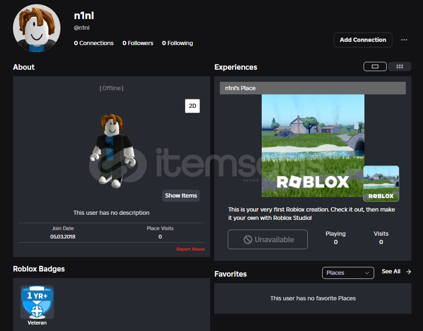Toggle avatar 2D view button
The height and width of the screenshot is (331, 423).
(192, 106)
